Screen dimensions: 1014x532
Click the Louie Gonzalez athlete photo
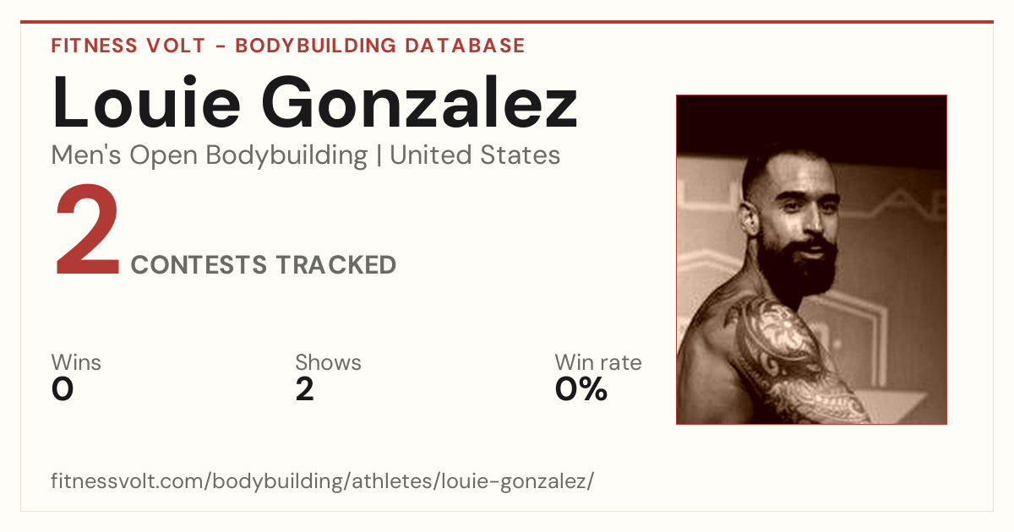(x=811, y=259)
